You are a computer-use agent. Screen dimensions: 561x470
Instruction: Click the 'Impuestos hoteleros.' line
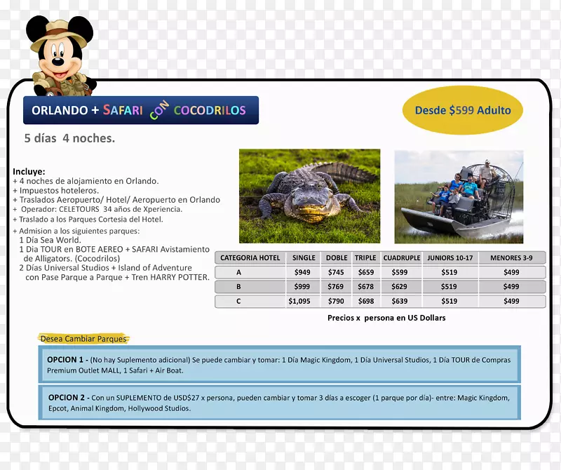coord(56,190)
